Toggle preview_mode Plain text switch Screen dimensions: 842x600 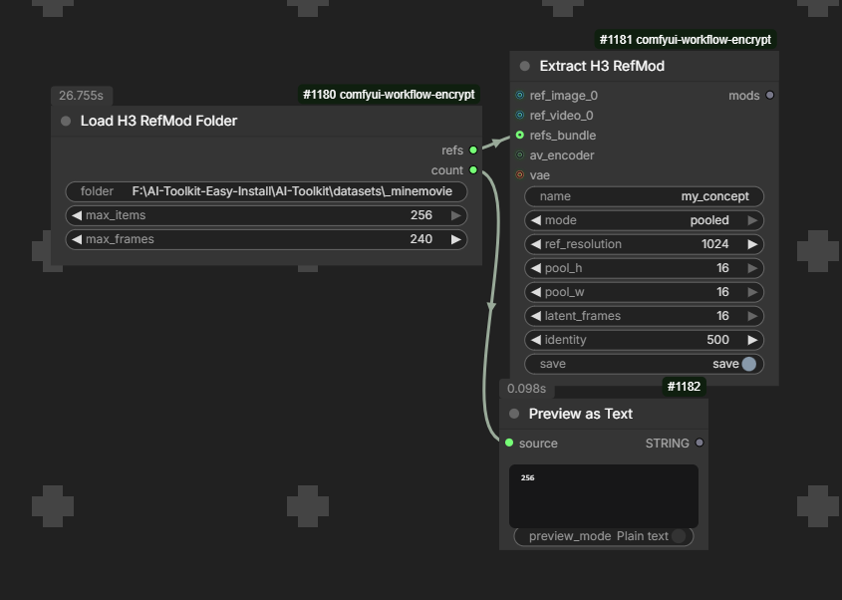(x=679, y=535)
